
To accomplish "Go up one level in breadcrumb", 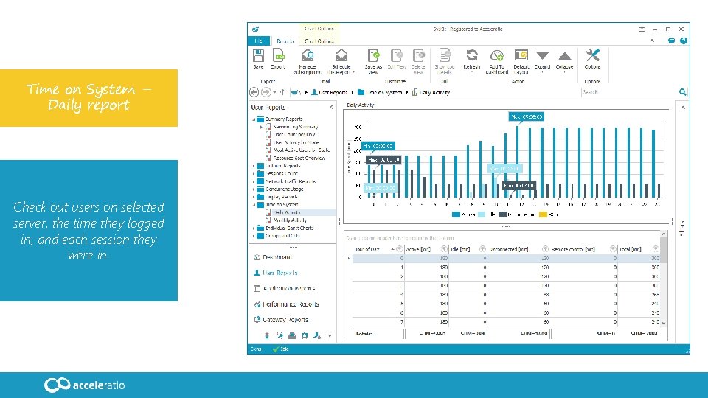I will pos(282,92).
